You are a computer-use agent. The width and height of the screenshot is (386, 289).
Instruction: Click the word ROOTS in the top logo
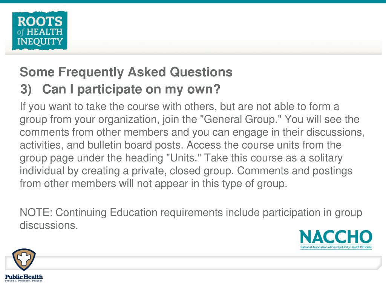[x=40, y=21]
